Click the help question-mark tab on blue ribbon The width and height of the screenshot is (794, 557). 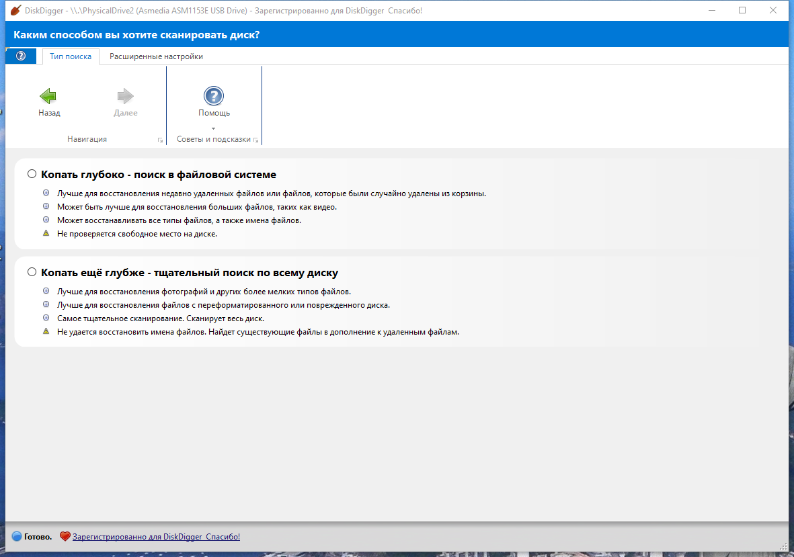[x=21, y=56]
